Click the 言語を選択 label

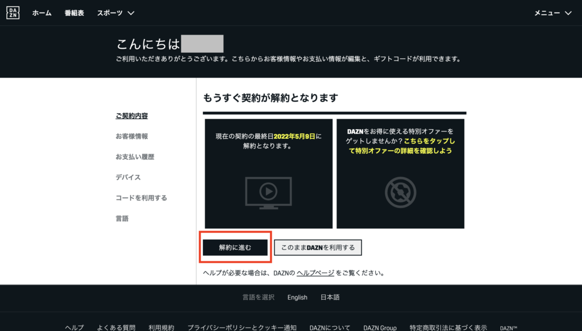(x=259, y=298)
